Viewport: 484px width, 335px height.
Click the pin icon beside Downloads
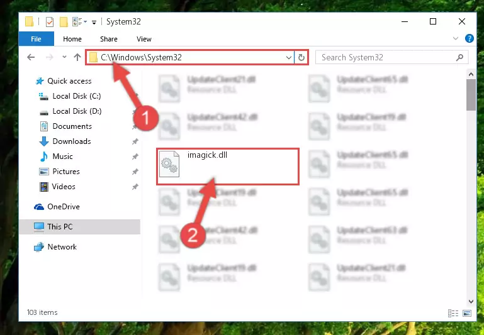click(135, 141)
